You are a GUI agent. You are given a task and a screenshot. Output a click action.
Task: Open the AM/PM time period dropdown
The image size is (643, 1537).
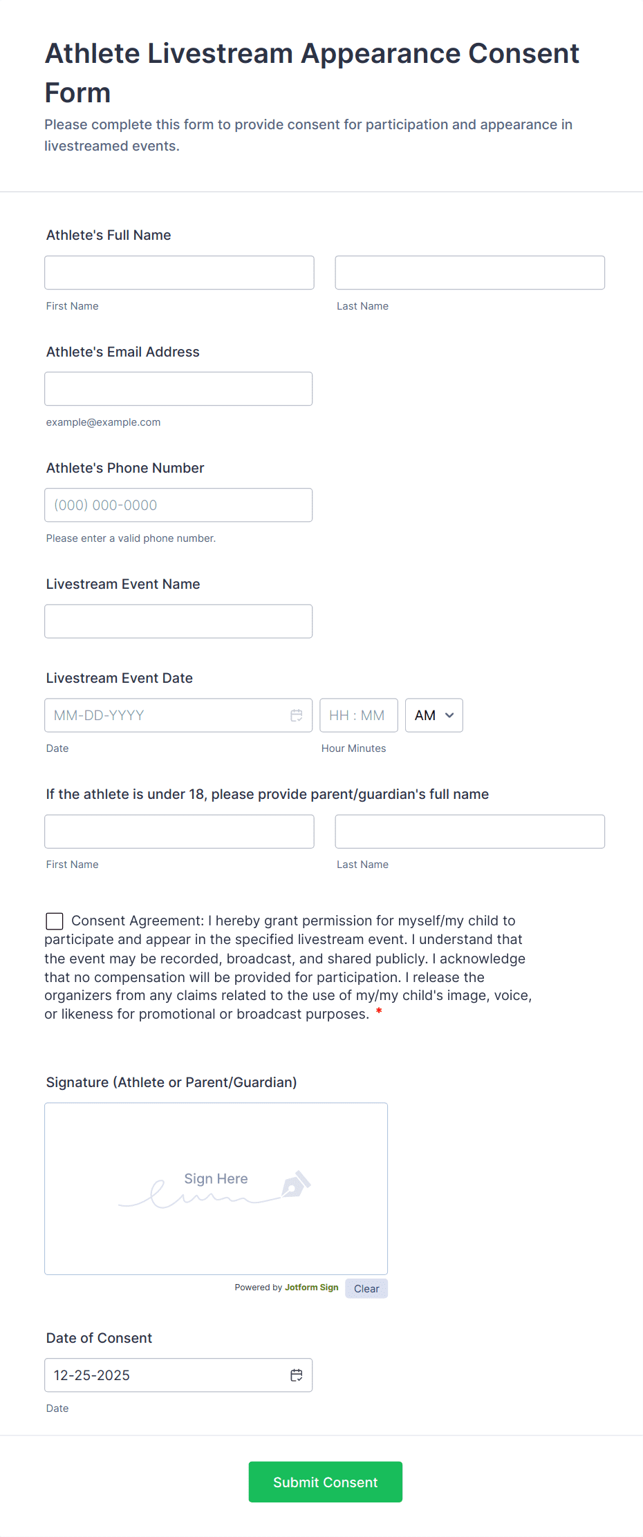click(x=434, y=715)
